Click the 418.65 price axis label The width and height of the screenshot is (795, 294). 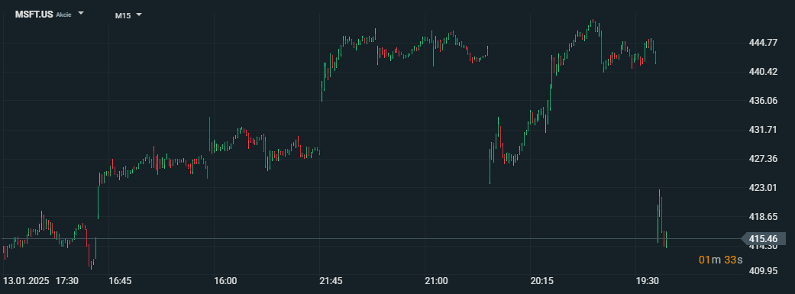click(x=763, y=217)
